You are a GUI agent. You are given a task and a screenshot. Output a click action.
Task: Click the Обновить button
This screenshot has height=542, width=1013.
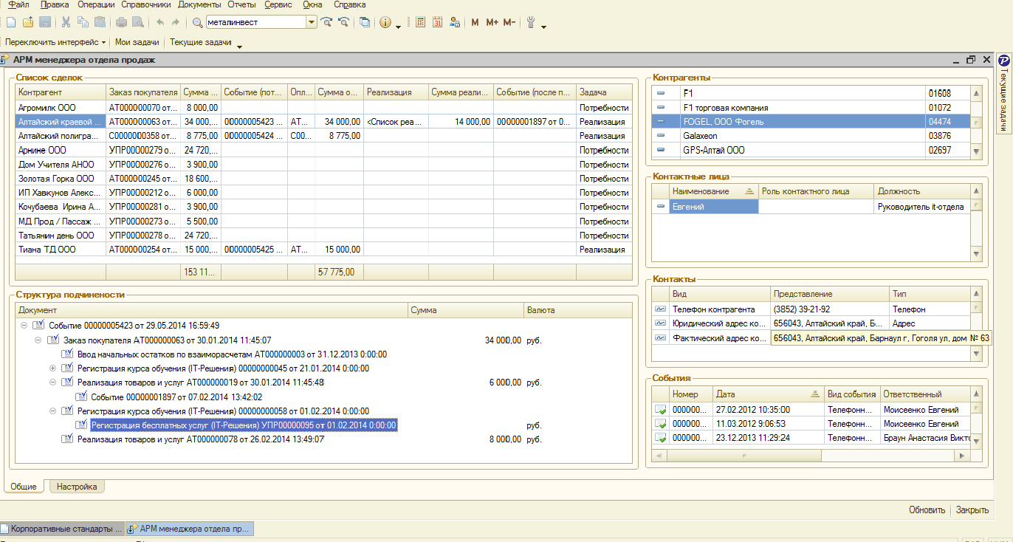(927, 510)
